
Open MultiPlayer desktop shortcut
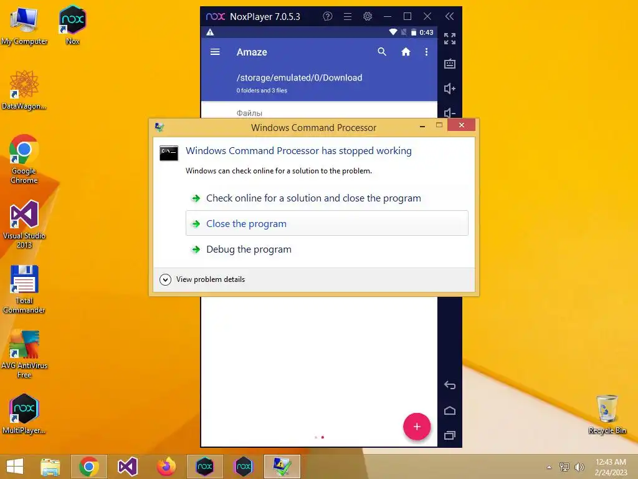(x=24, y=414)
